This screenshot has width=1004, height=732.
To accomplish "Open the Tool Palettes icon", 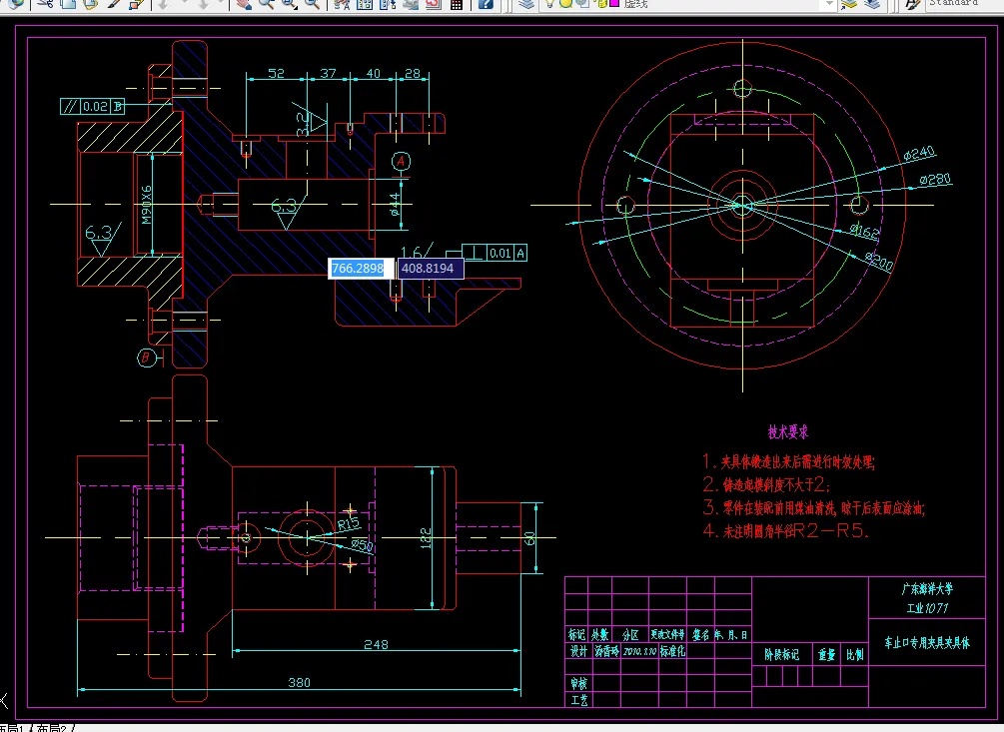I will [x=388, y=3].
